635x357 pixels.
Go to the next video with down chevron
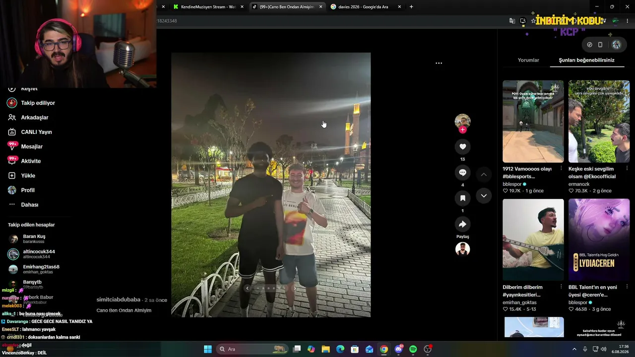(484, 196)
